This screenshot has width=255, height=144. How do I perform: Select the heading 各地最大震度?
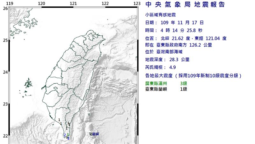159,76
